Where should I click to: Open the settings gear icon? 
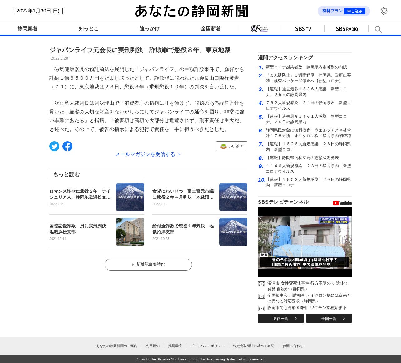click(x=384, y=11)
